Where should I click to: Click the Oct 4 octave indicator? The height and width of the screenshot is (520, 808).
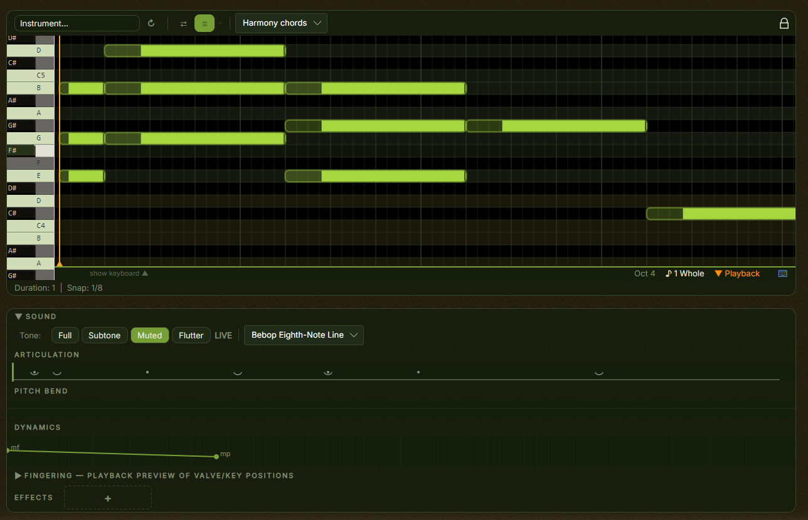coord(645,274)
